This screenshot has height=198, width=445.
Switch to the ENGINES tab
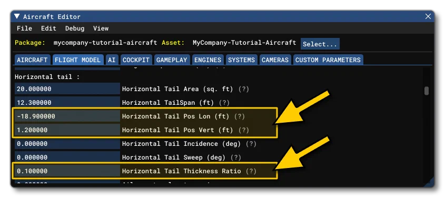[207, 60]
